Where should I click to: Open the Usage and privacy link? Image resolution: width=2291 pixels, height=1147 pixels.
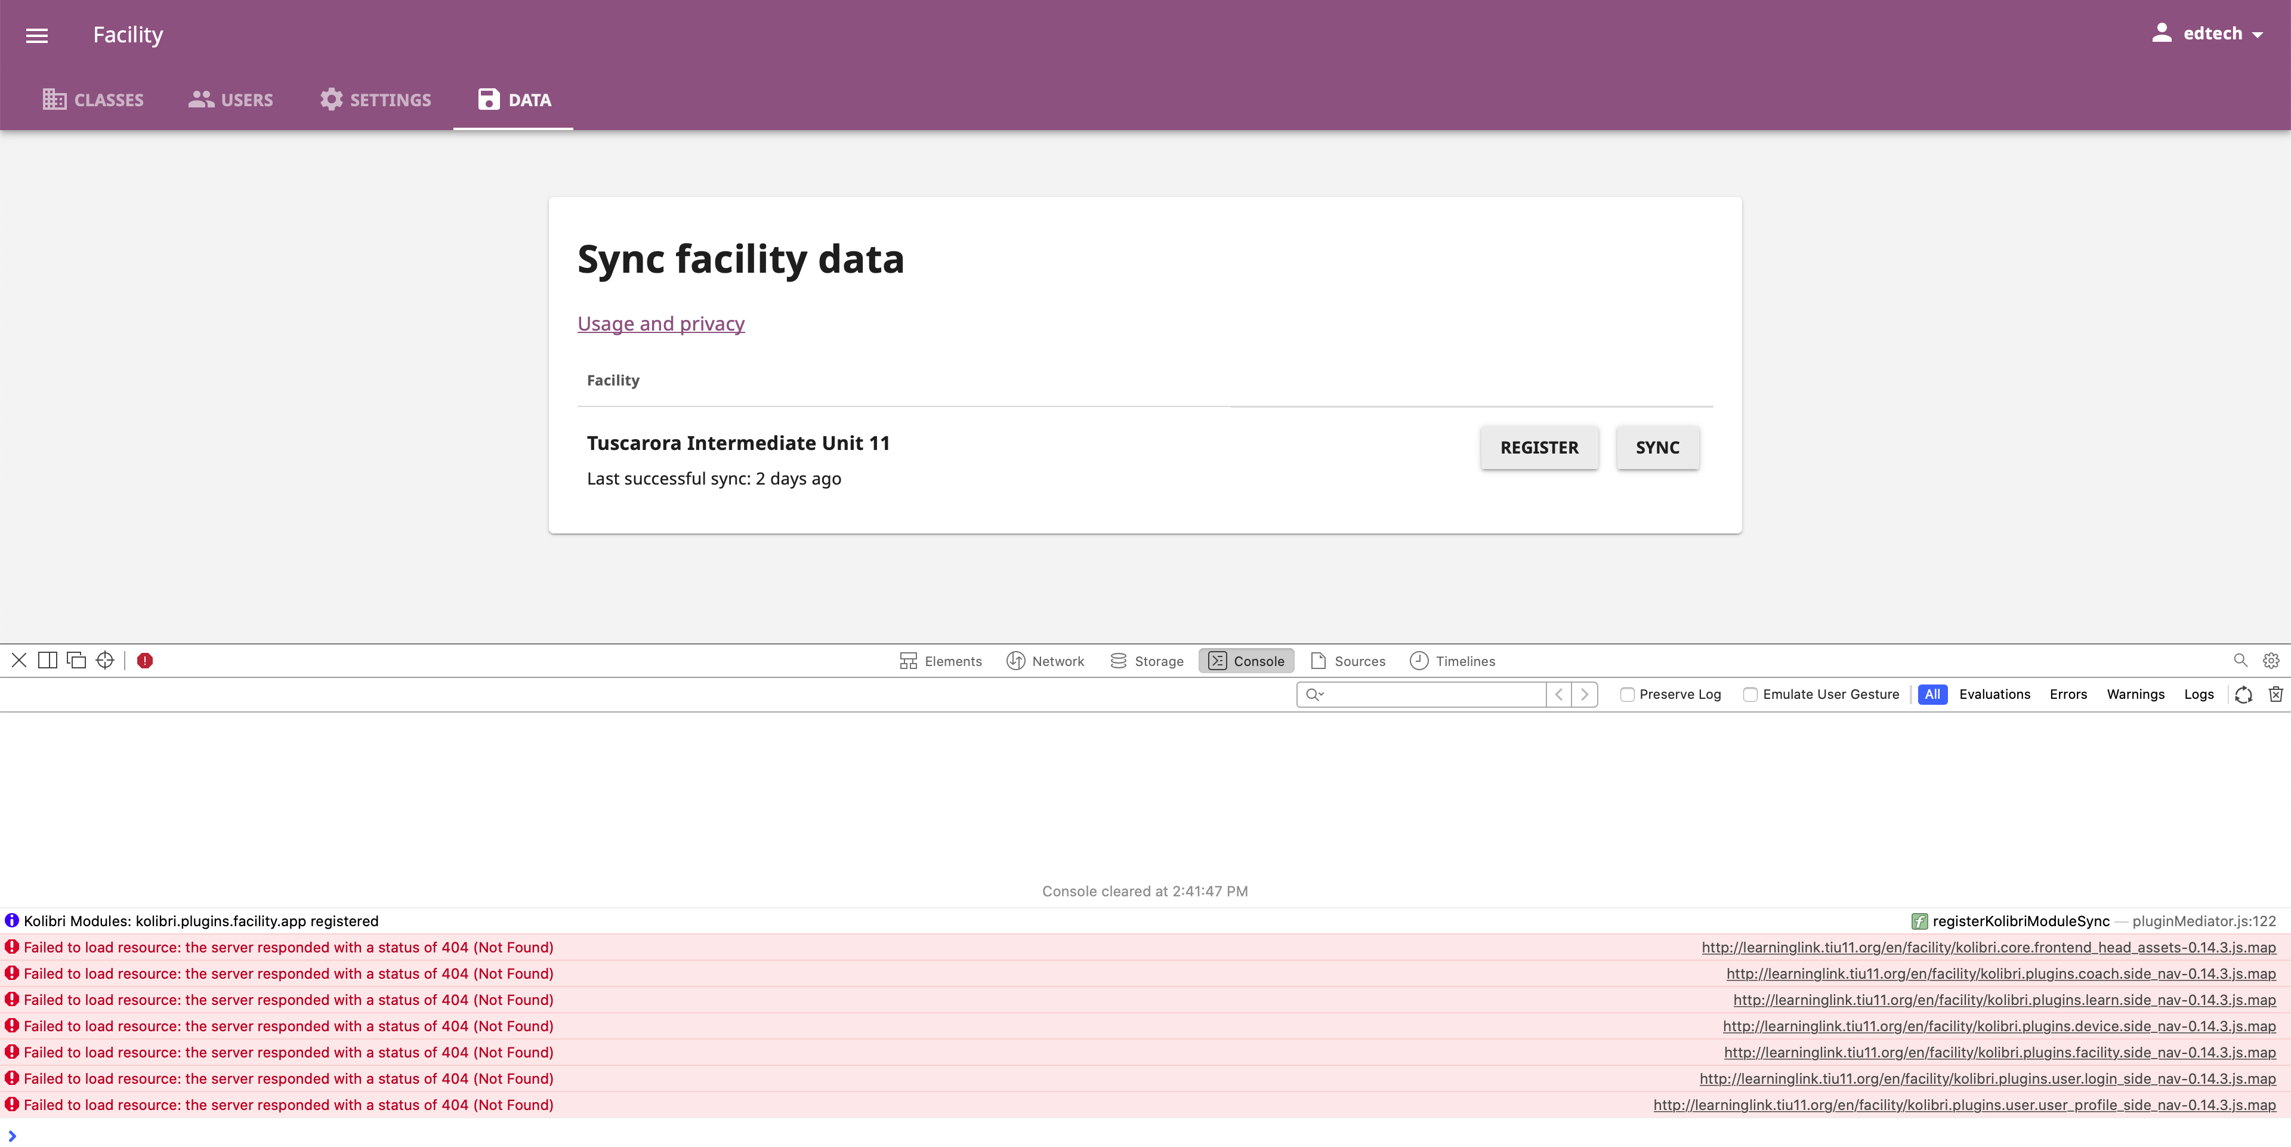pos(661,323)
